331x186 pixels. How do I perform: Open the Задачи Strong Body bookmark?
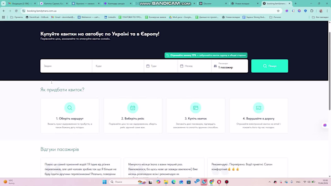[254, 17]
